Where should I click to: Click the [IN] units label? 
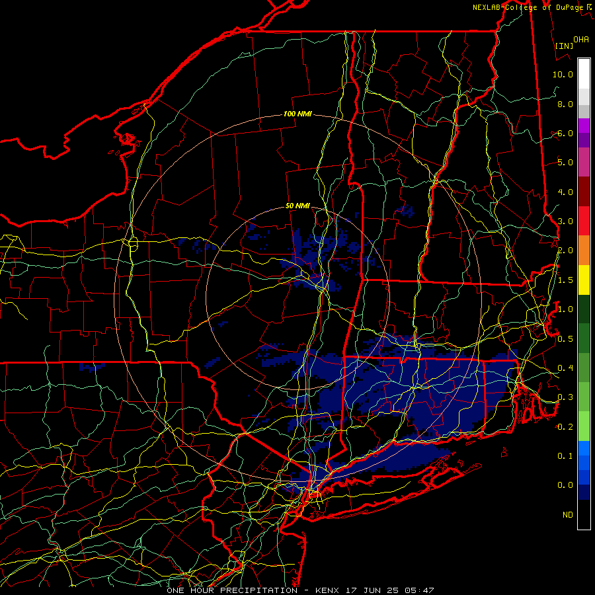(565, 46)
